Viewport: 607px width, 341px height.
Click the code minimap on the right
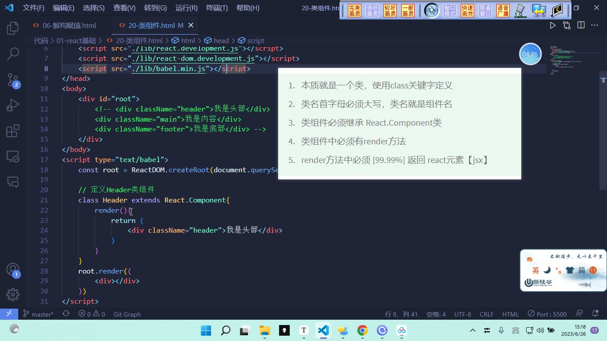[573, 60]
